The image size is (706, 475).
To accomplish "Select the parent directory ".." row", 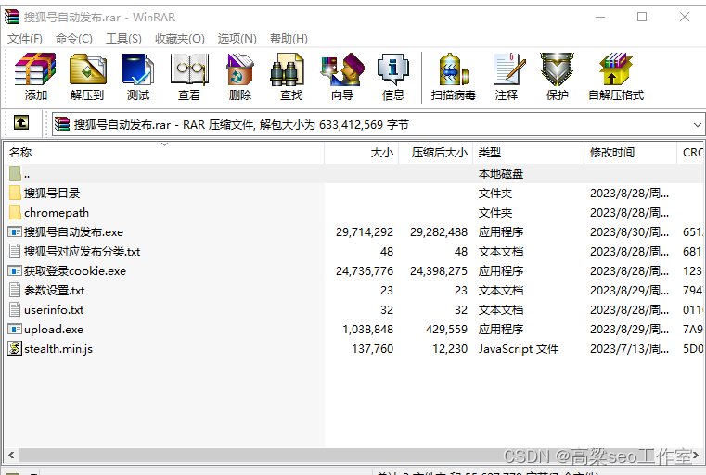I will click(353, 173).
